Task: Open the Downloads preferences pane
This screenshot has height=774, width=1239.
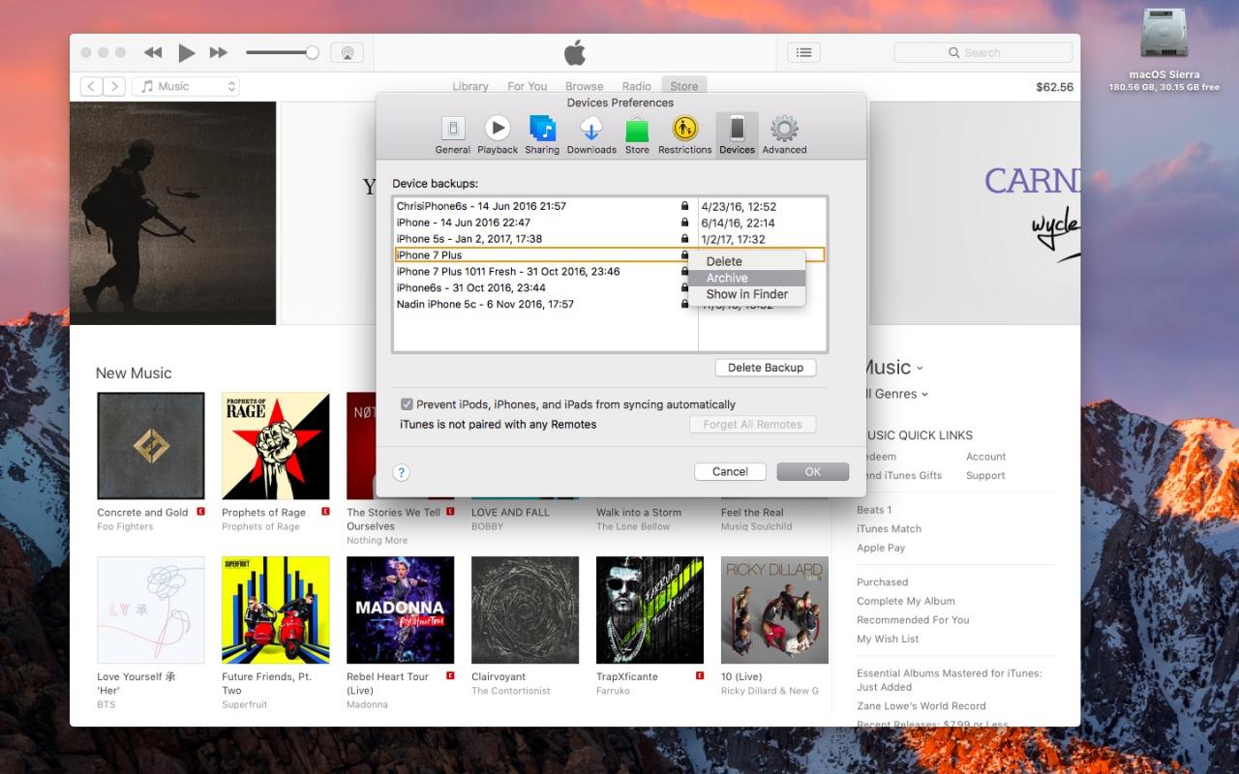Action: [x=591, y=134]
